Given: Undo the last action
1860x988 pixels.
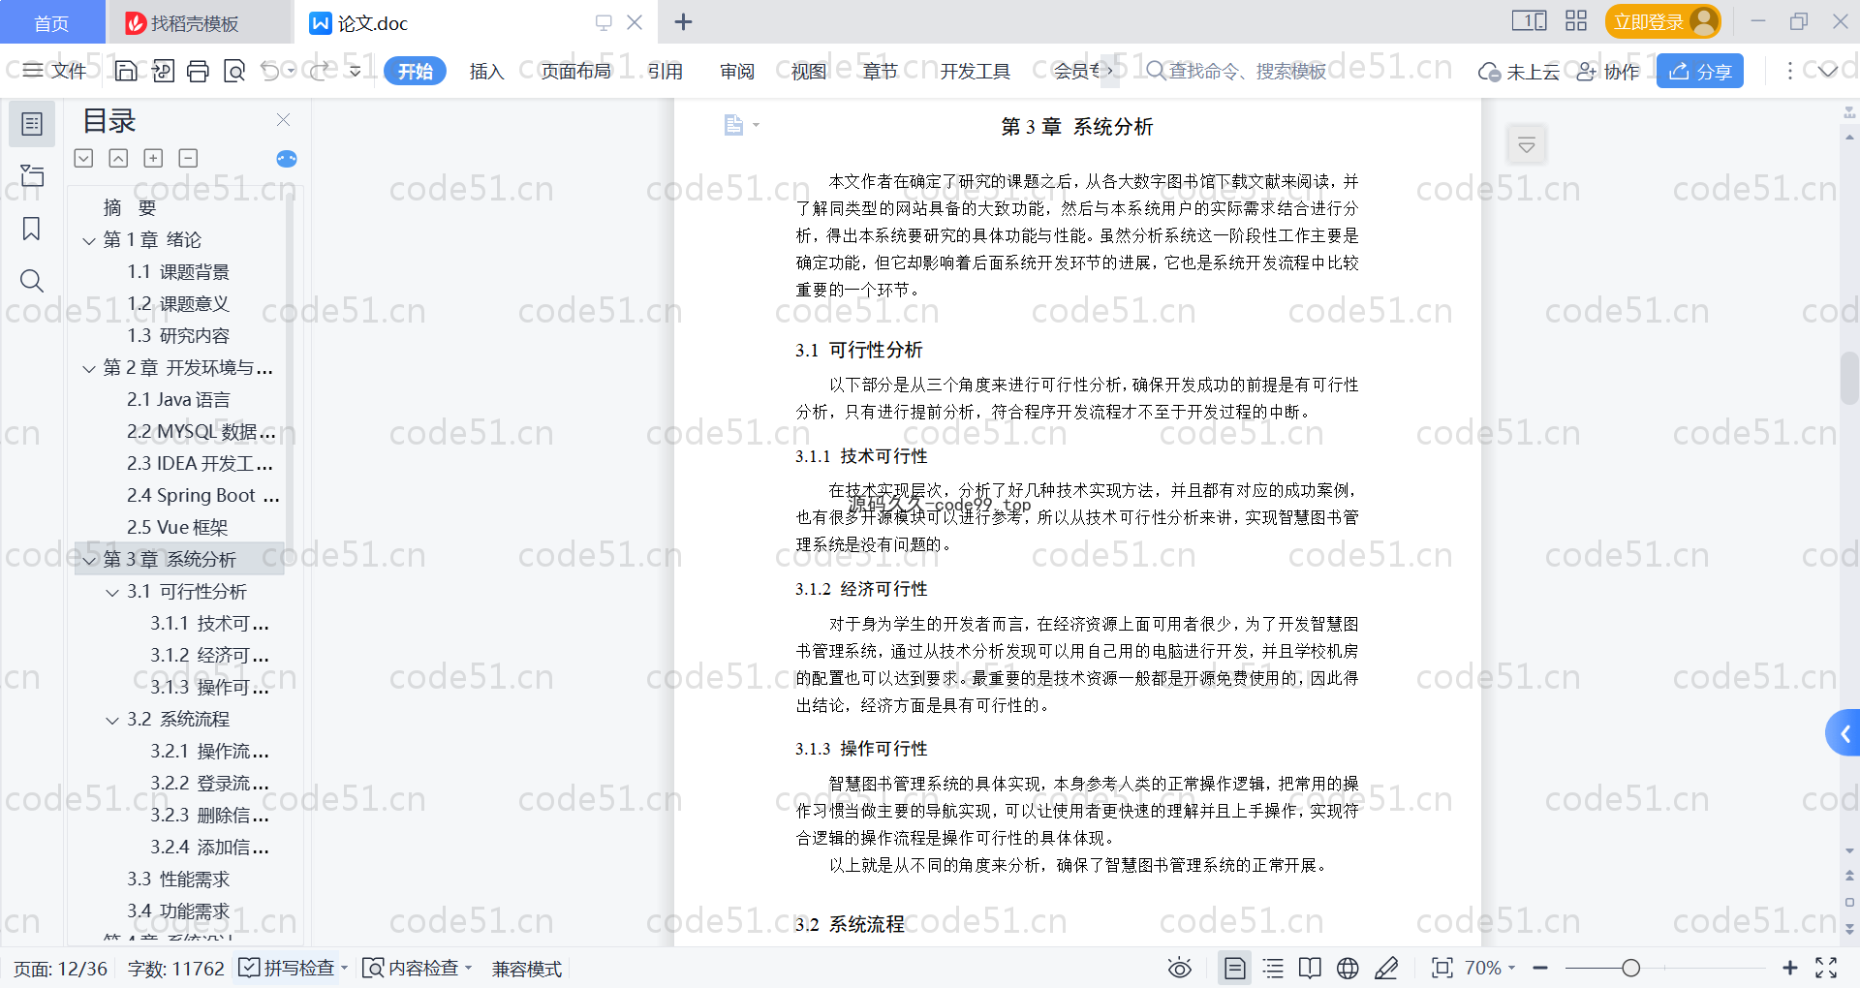Looking at the screenshot, I should (270, 71).
